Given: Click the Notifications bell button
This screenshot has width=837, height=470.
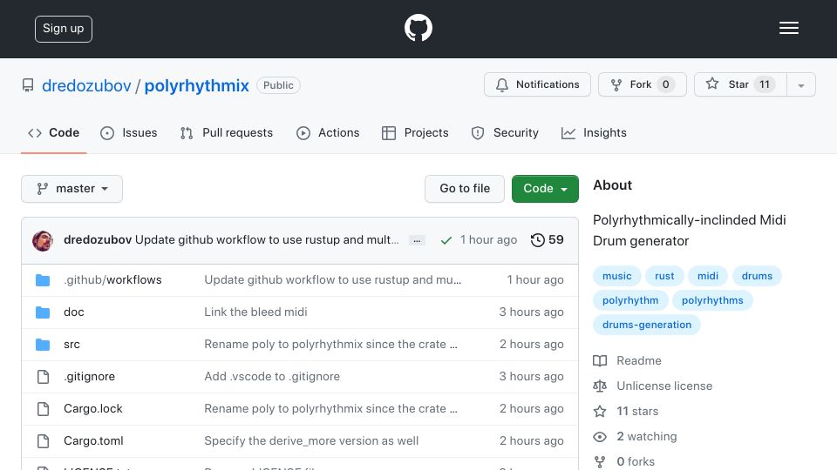Looking at the screenshot, I should 537,84.
